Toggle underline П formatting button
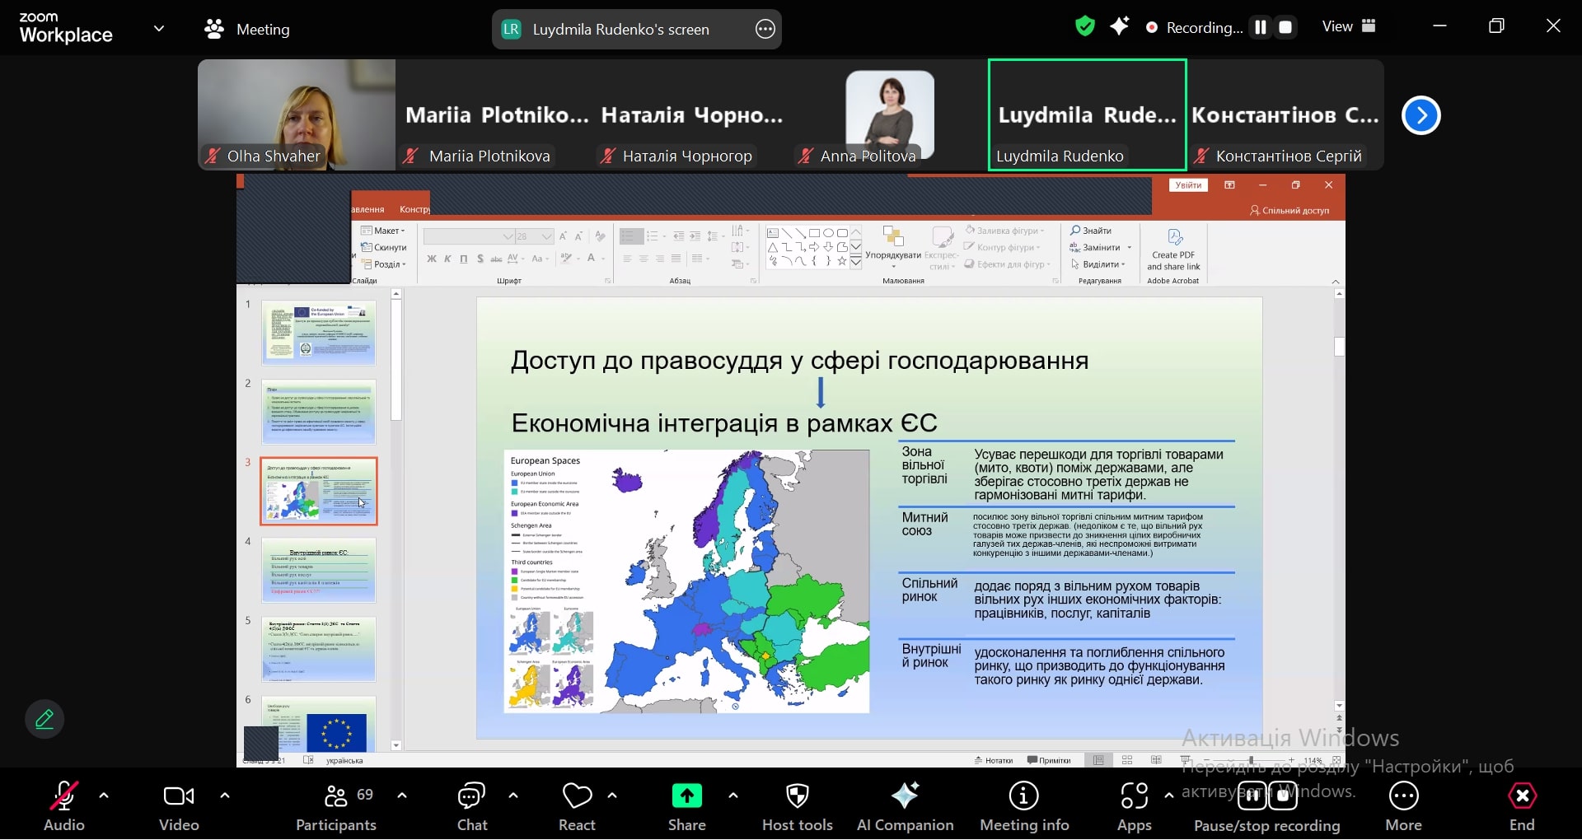 pos(464,259)
